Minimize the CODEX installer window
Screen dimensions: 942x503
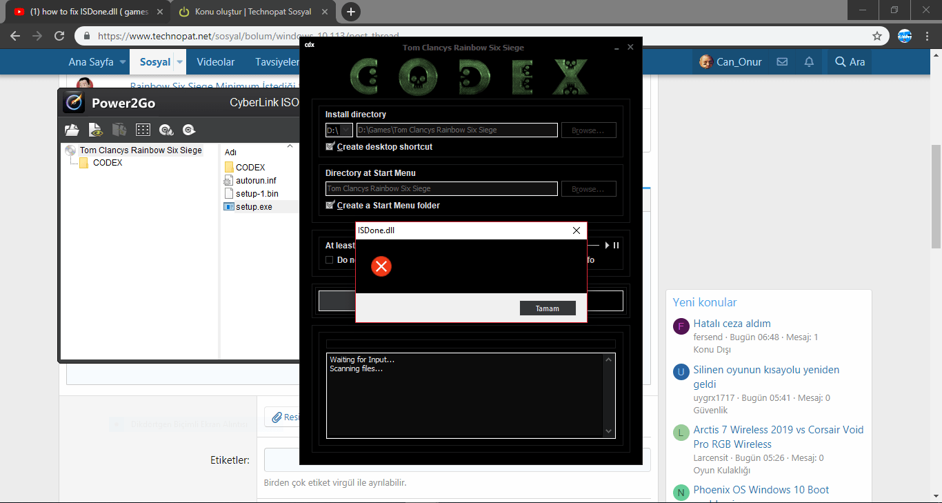click(x=616, y=48)
